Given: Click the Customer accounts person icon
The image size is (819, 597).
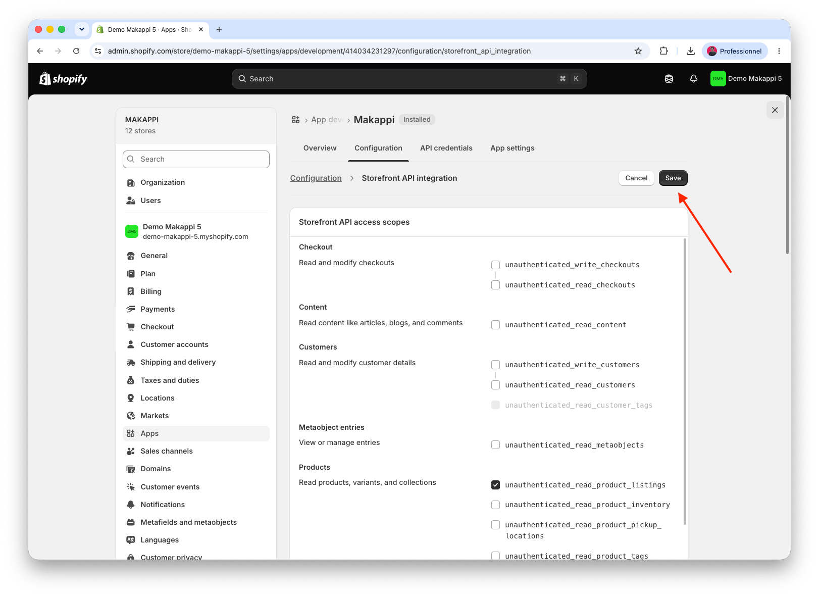Looking at the screenshot, I should [x=131, y=344].
